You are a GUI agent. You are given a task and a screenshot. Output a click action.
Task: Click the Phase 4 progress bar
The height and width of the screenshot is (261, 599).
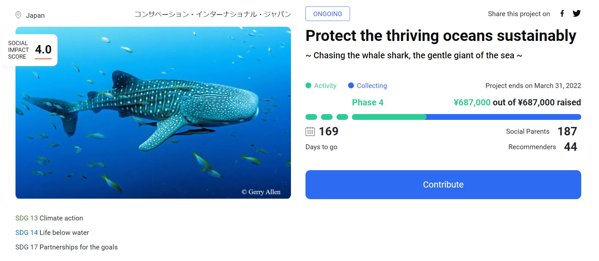(466, 117)
